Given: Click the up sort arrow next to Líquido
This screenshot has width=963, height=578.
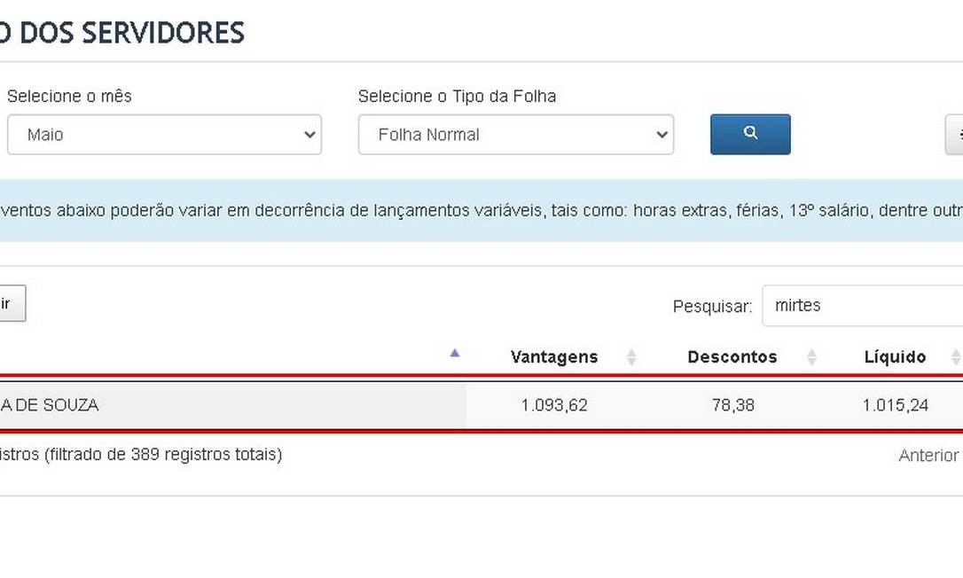Looking at the screenshot, I should pyautogui.click(x=957, y=354).
